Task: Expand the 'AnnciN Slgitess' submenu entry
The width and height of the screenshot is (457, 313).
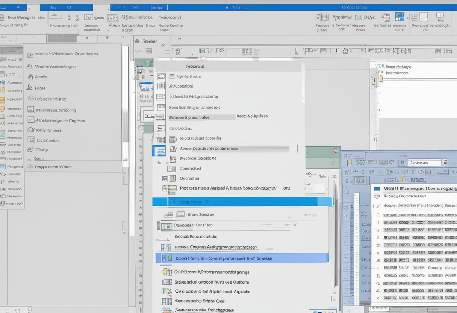Action: [x=252, y=116]
